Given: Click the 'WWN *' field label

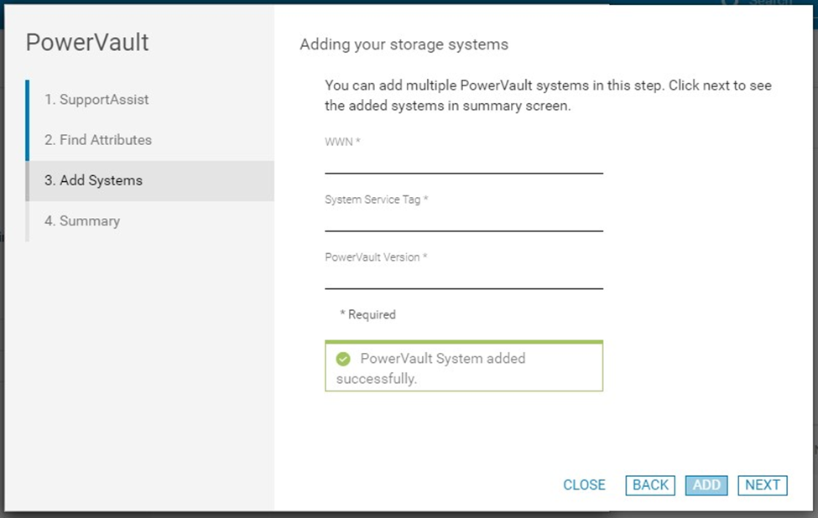Looking at the screenshot, I should [x=342, y=142].
